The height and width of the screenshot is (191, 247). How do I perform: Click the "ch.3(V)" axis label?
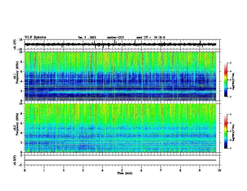point(15,160)
